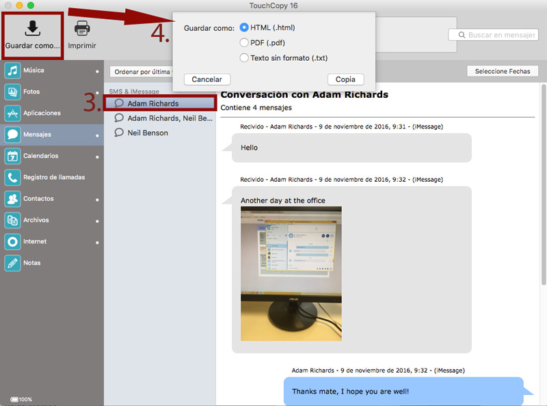Open the Mensajes speech bubble icon
The width and height of the screenshot is (547, 406).
(12, 134)
